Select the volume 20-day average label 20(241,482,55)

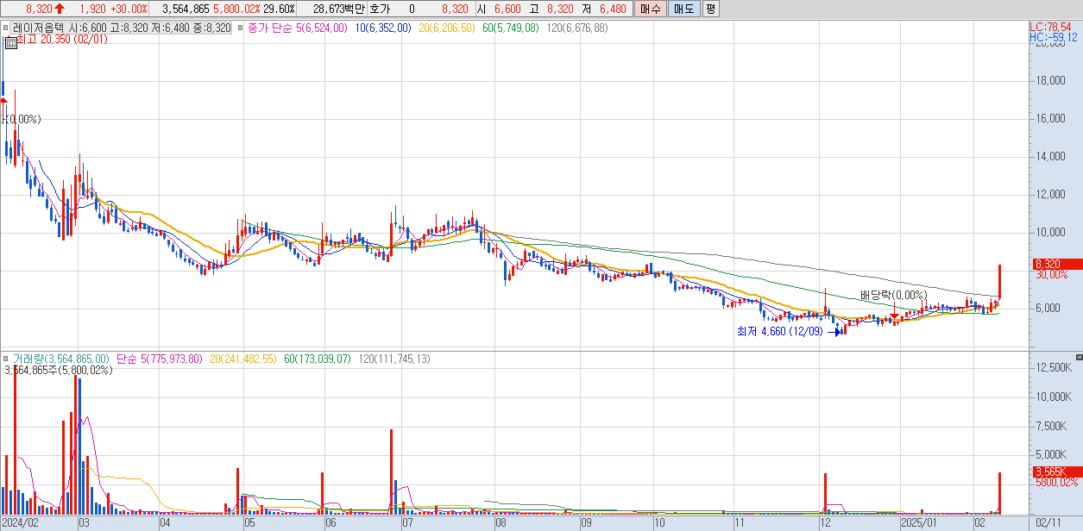(x=242, y=359)
